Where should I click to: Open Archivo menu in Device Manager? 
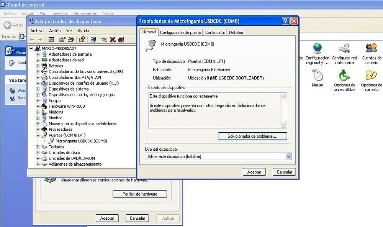[x=37, y=31]
